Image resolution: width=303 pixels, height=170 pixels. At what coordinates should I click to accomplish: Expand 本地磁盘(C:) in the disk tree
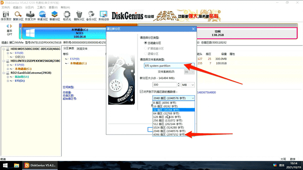[8, 69]
